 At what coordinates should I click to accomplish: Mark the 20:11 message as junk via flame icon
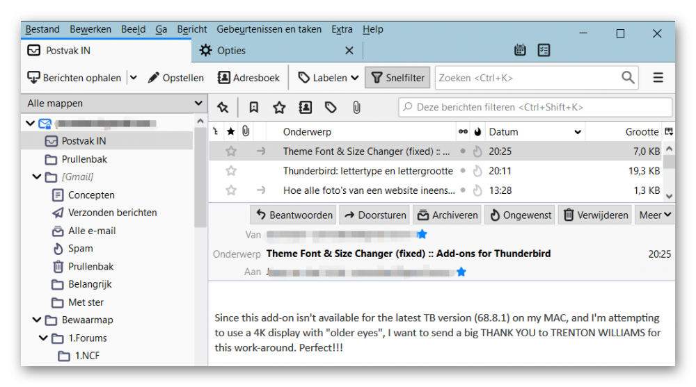(477, 171)
